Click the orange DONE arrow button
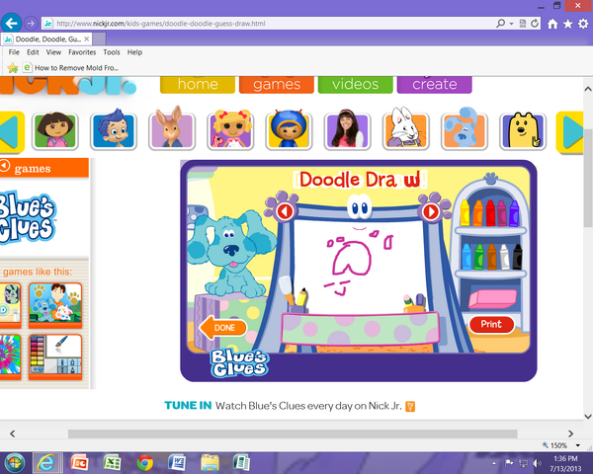Screen dimensions: 593x474 point(223,327)
